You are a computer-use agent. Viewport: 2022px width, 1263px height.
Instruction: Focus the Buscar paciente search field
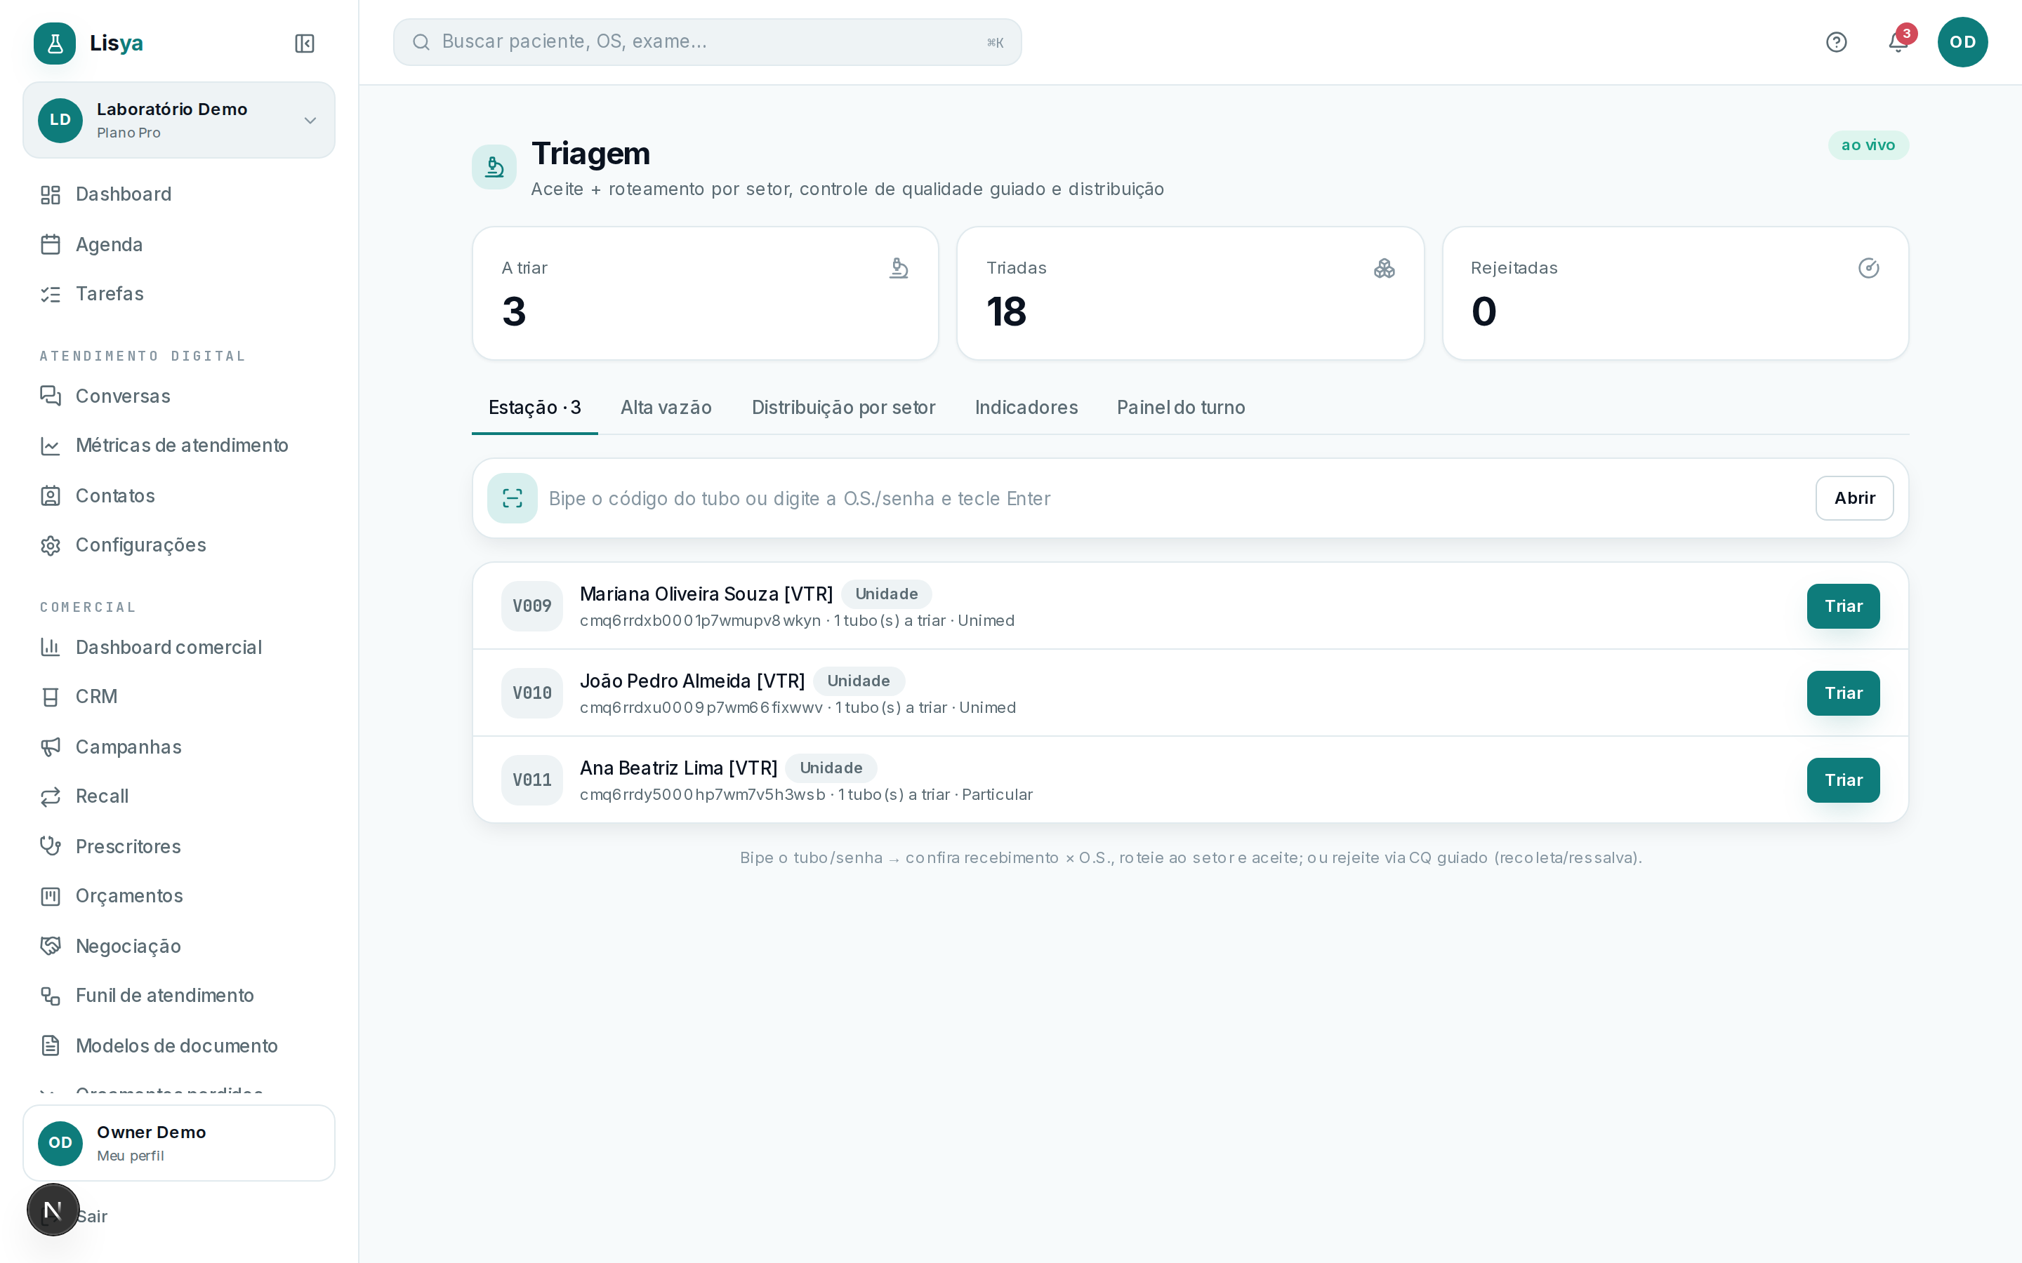coord(707,42)
